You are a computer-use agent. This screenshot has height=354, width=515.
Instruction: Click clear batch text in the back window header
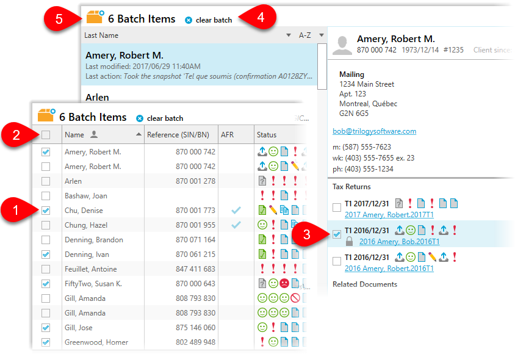pyautogui.click(x=214, y=20)
